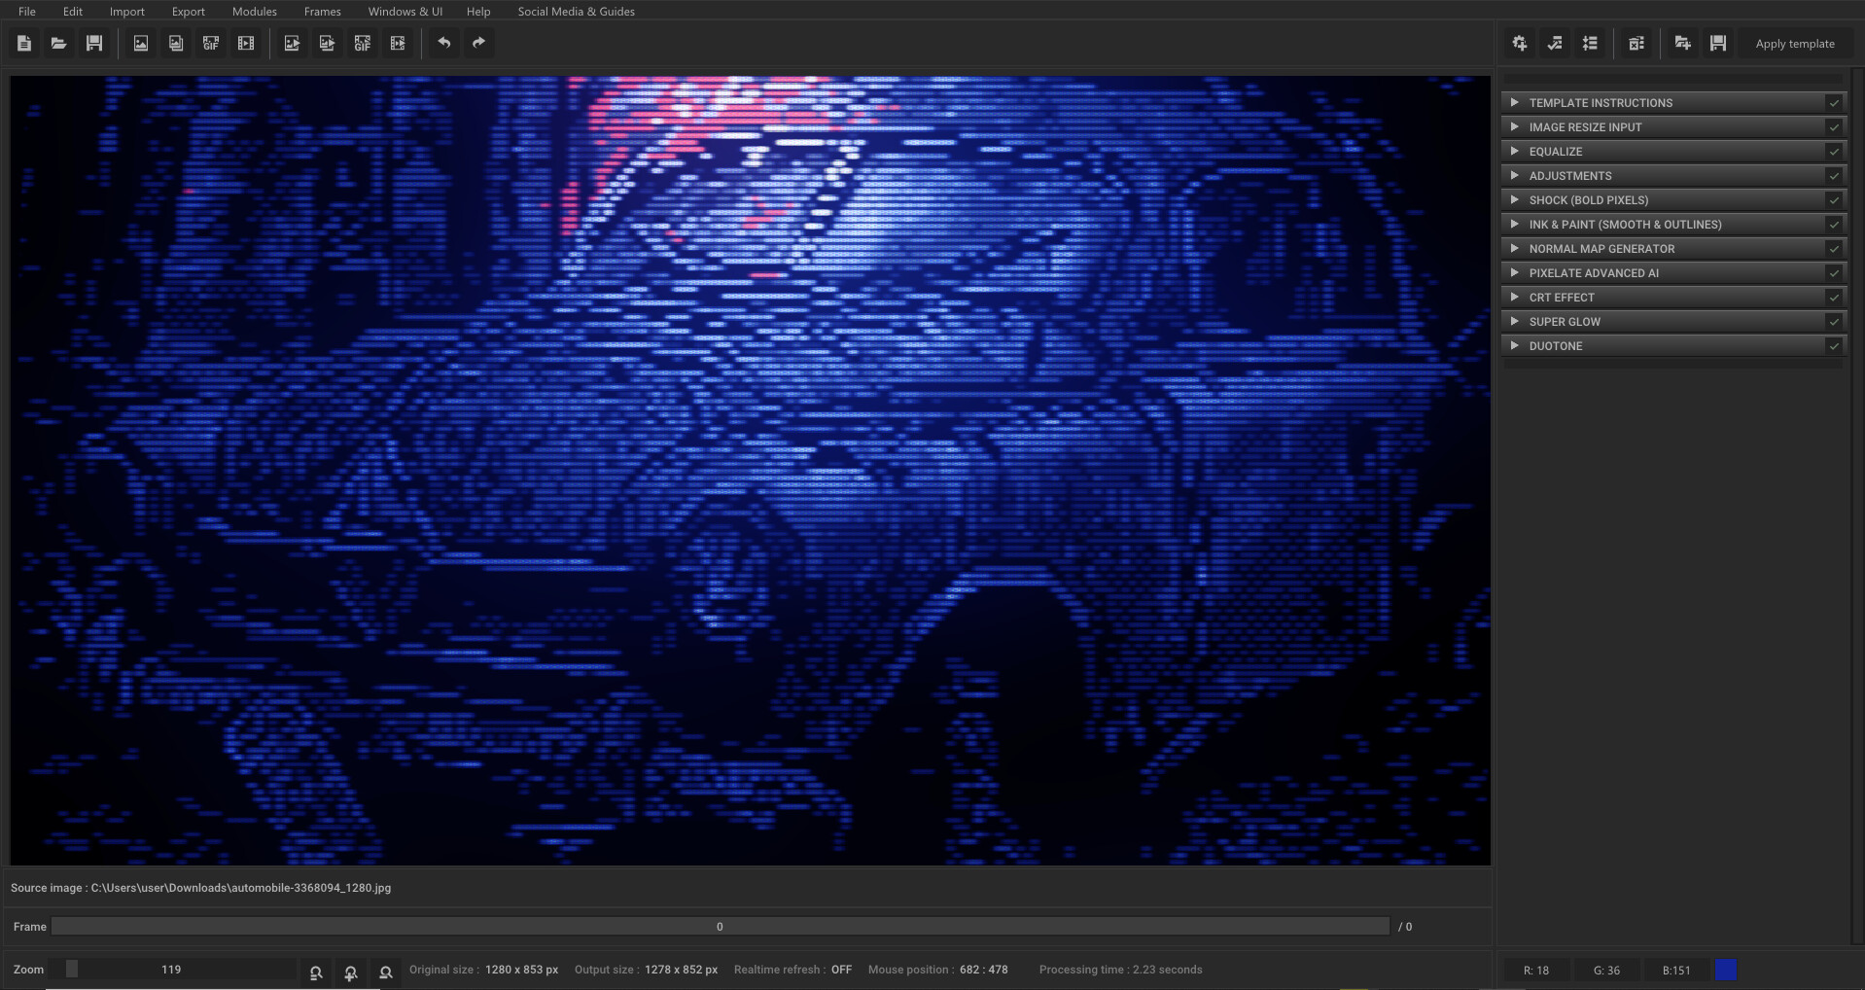Screen dimensions: 1865x990
Task: Open the Social Media & Guides menu
Action: pyautogui.click(x=576, y=12)
